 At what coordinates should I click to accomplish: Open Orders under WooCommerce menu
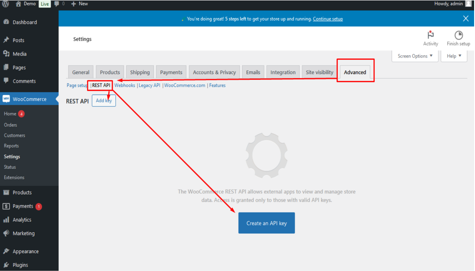coord(11,125)
